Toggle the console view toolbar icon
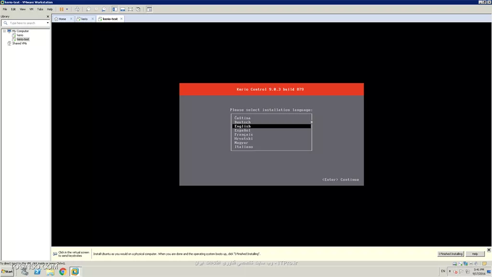This screenshot has height=277, width=492. coord(149,9)
